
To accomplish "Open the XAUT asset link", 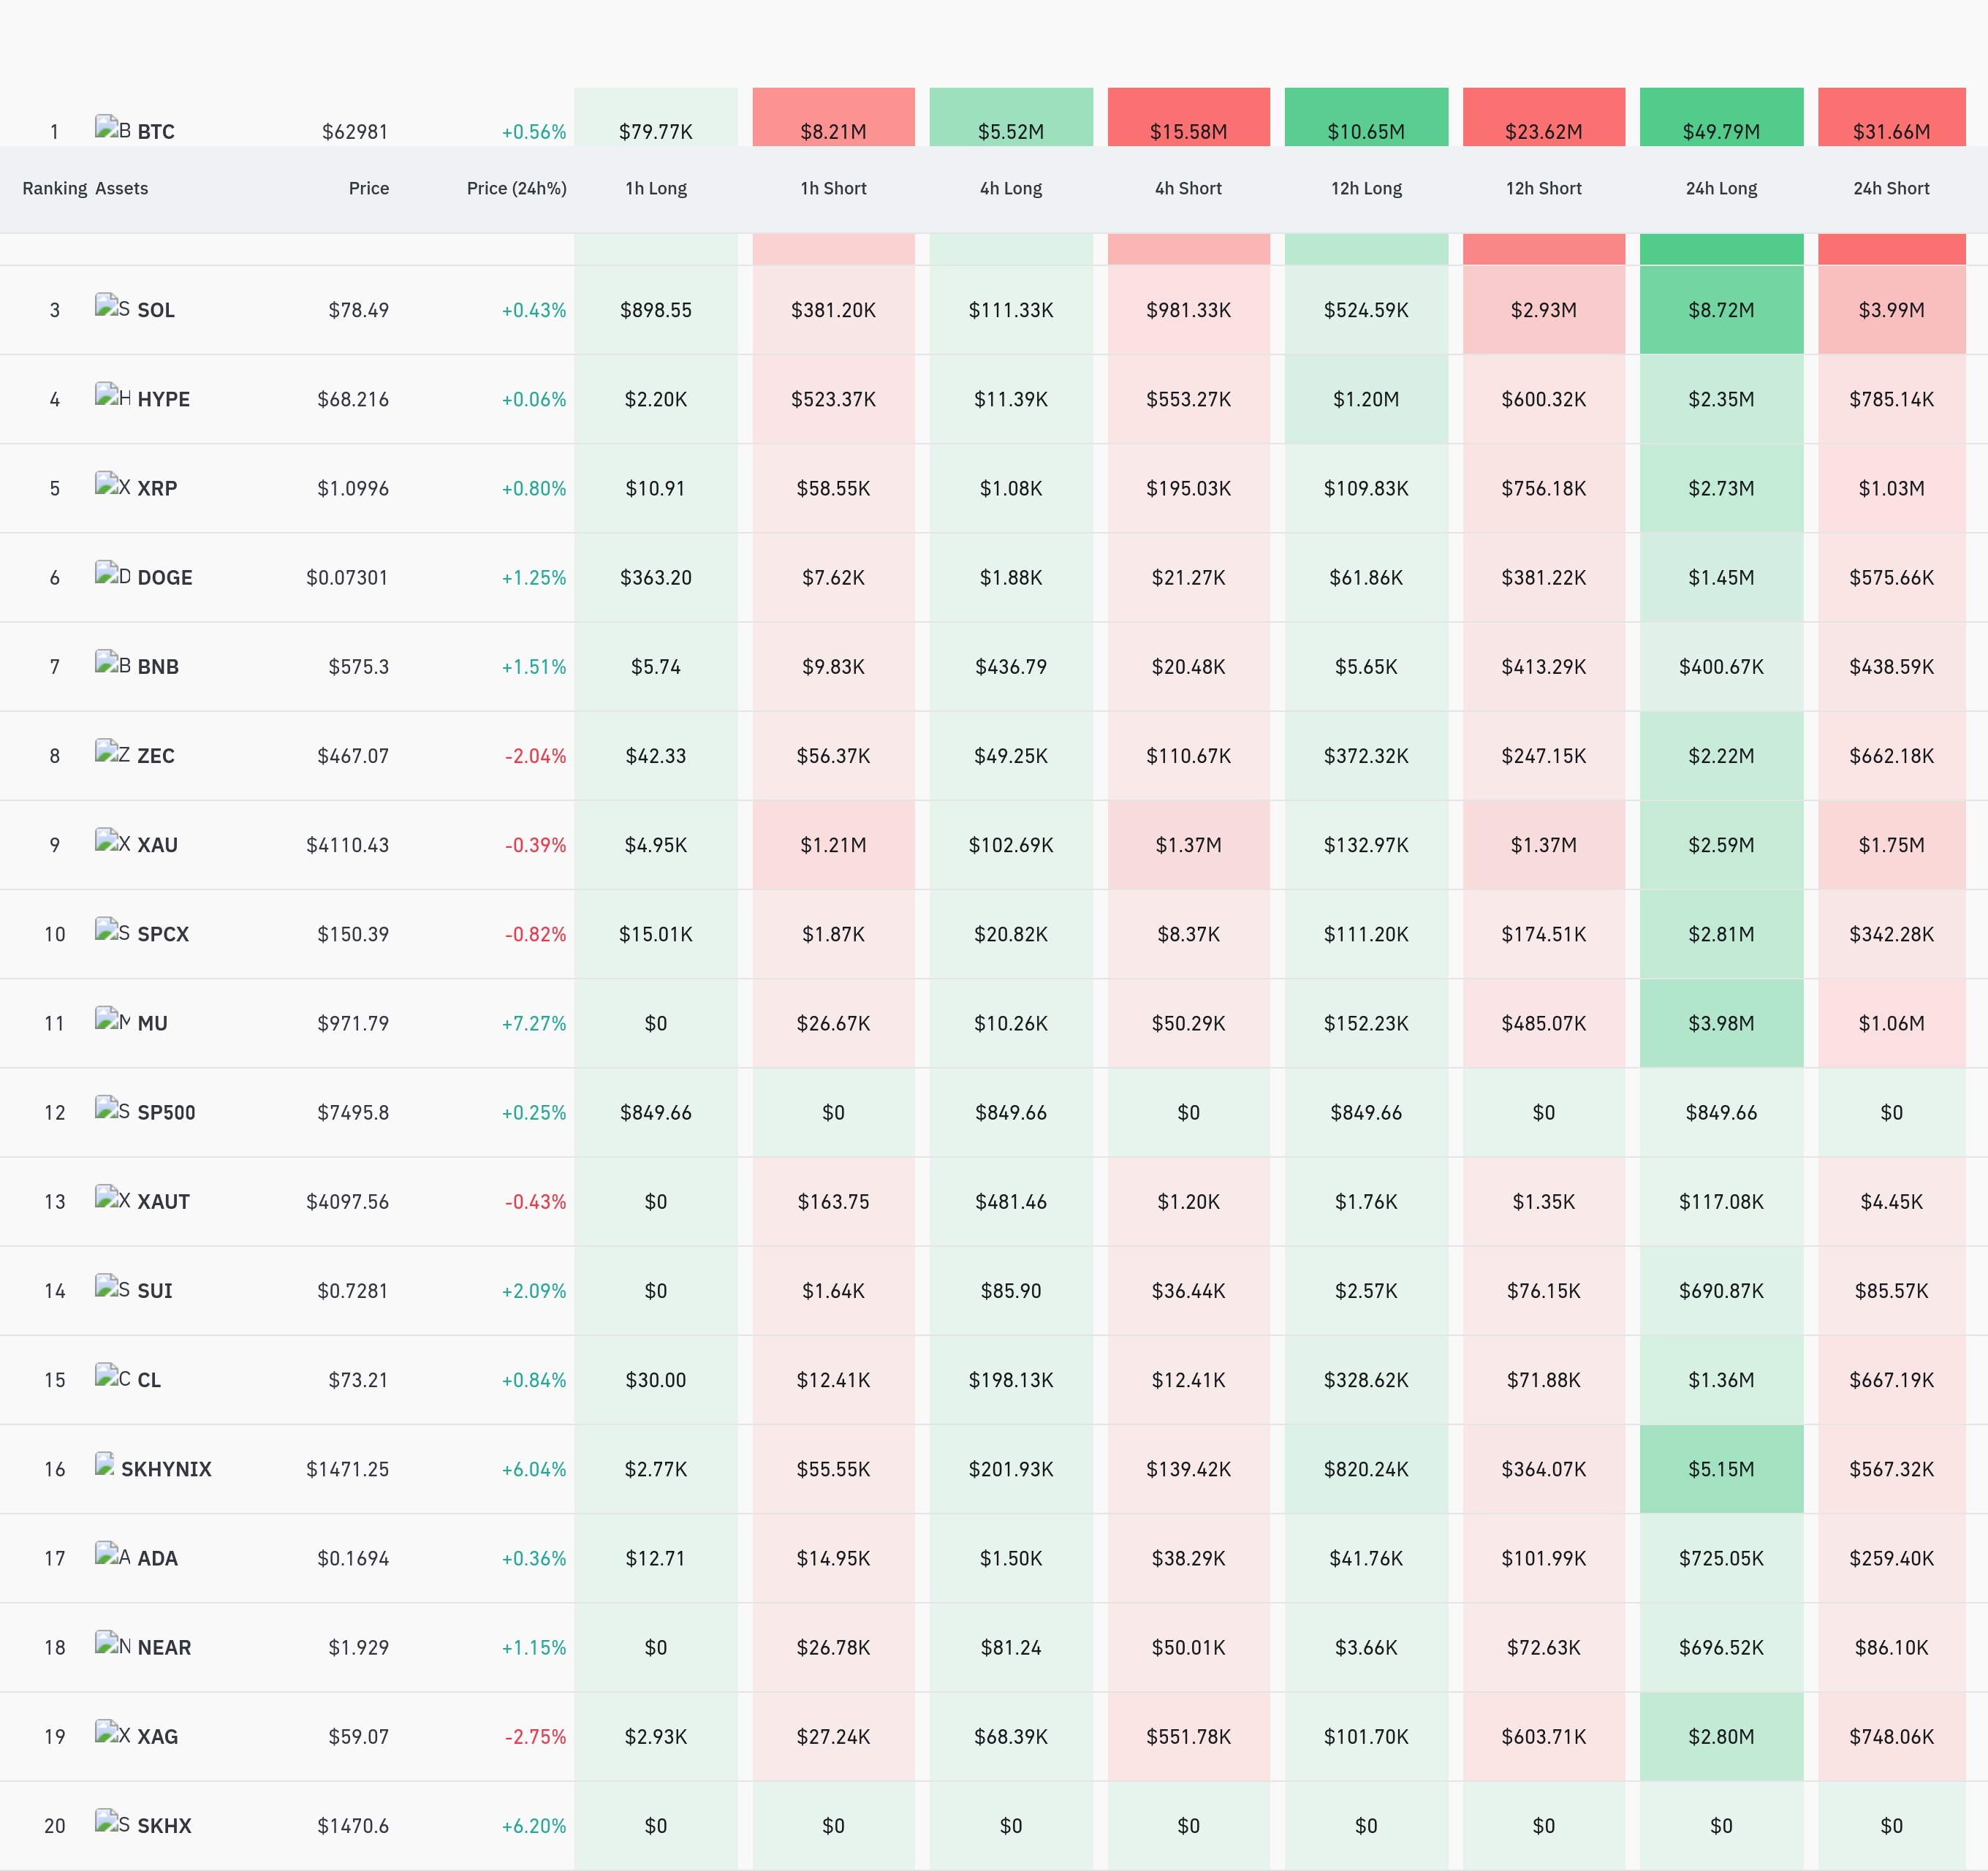I will (163, 1202).
